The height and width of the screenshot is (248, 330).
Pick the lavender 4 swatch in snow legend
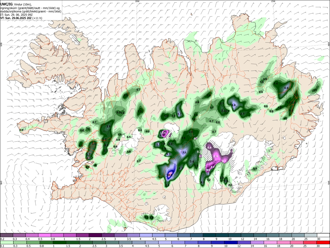[146, 235]
